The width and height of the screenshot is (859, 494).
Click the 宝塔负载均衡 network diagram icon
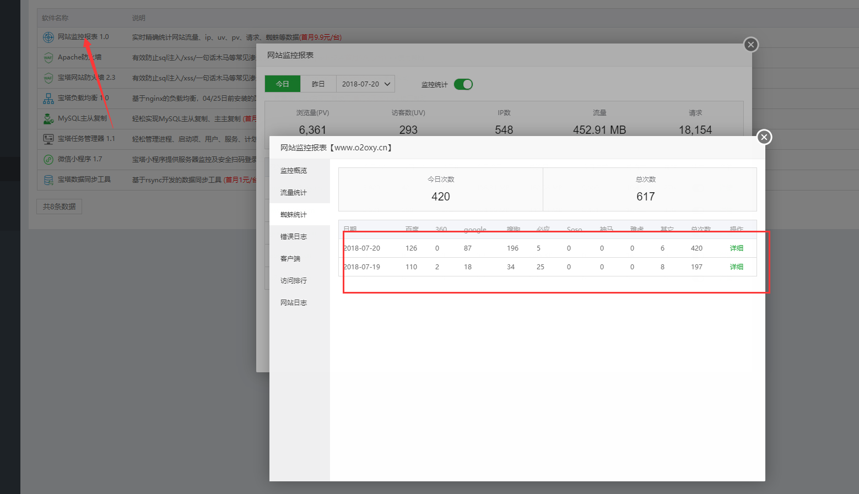48,98
